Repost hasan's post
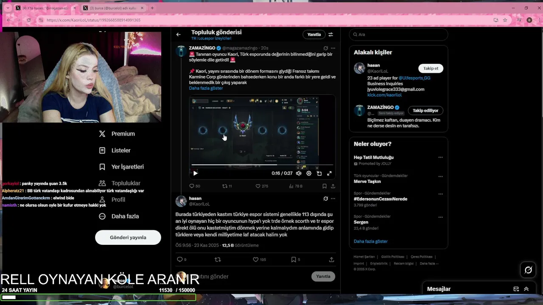 tap(218, 260)
